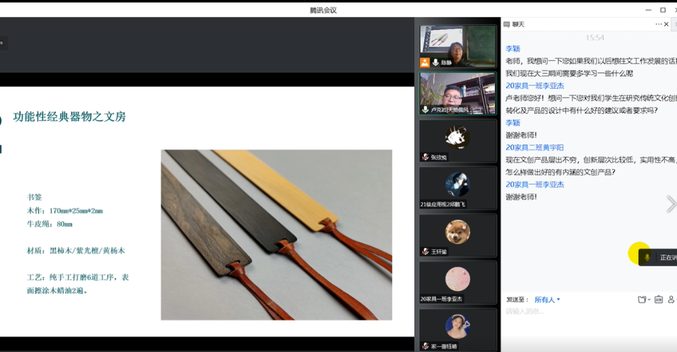Click inside the 请输入消息 message input box

pos(583,311)
